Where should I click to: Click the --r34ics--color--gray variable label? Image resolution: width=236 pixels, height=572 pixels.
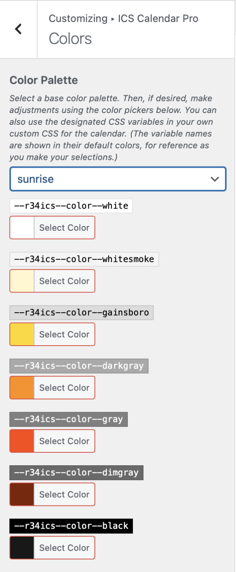[x=68, y=419]
